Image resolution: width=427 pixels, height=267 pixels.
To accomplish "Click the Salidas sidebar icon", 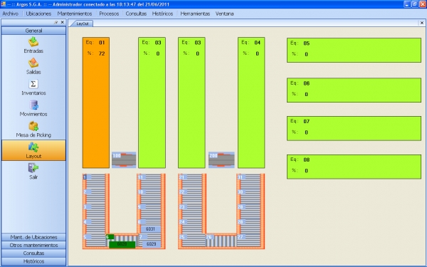I will (33, 63).
